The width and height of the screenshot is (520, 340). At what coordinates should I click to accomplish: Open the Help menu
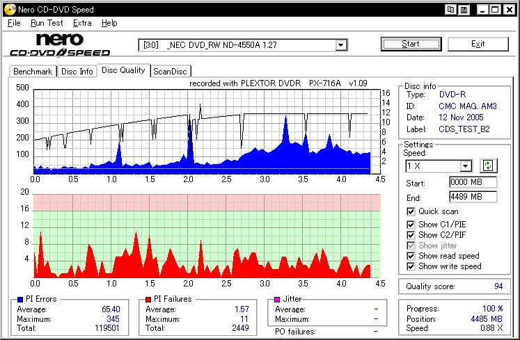pos(109,23)
